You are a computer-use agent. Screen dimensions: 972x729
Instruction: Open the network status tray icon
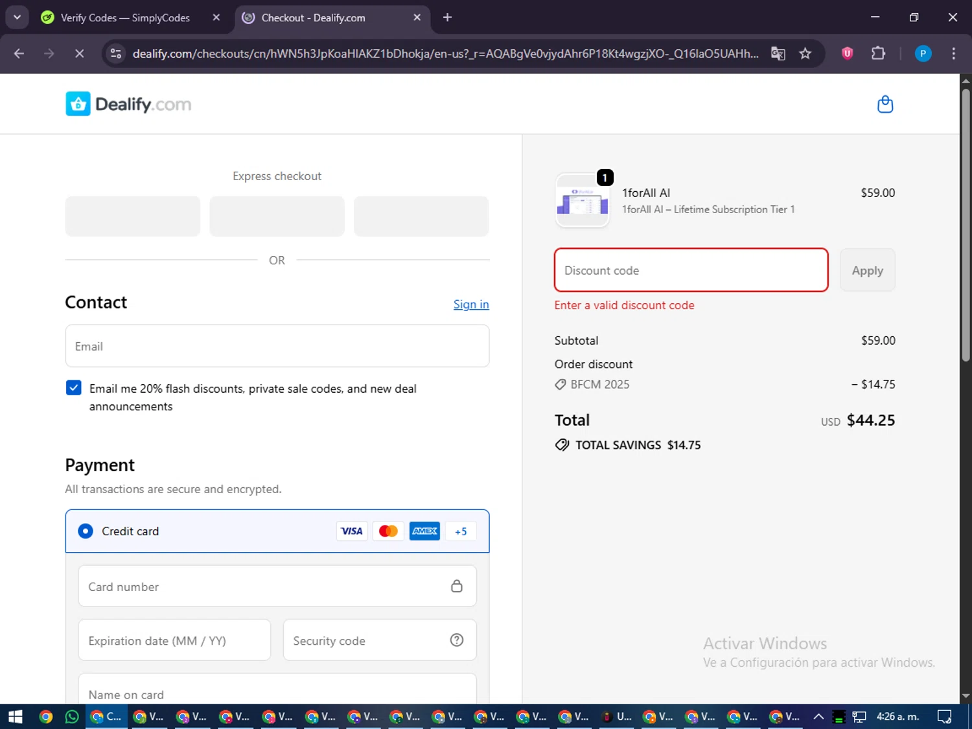click(x=859, y=717)
